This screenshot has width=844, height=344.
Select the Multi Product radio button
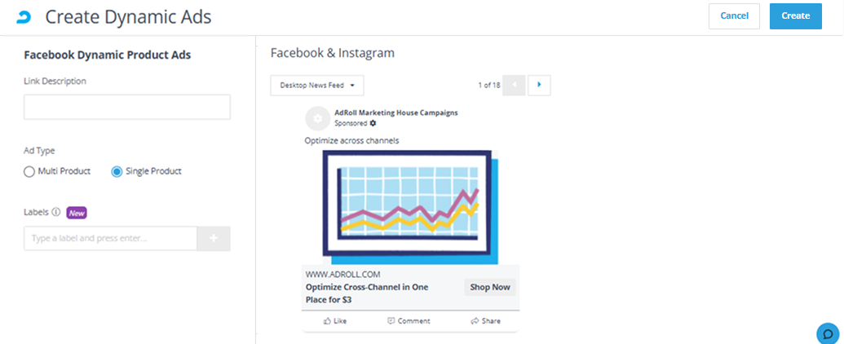(29, 172)
